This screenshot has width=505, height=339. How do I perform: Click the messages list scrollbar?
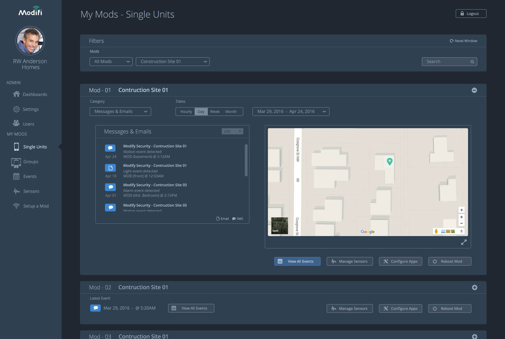(x=246, y=160)
